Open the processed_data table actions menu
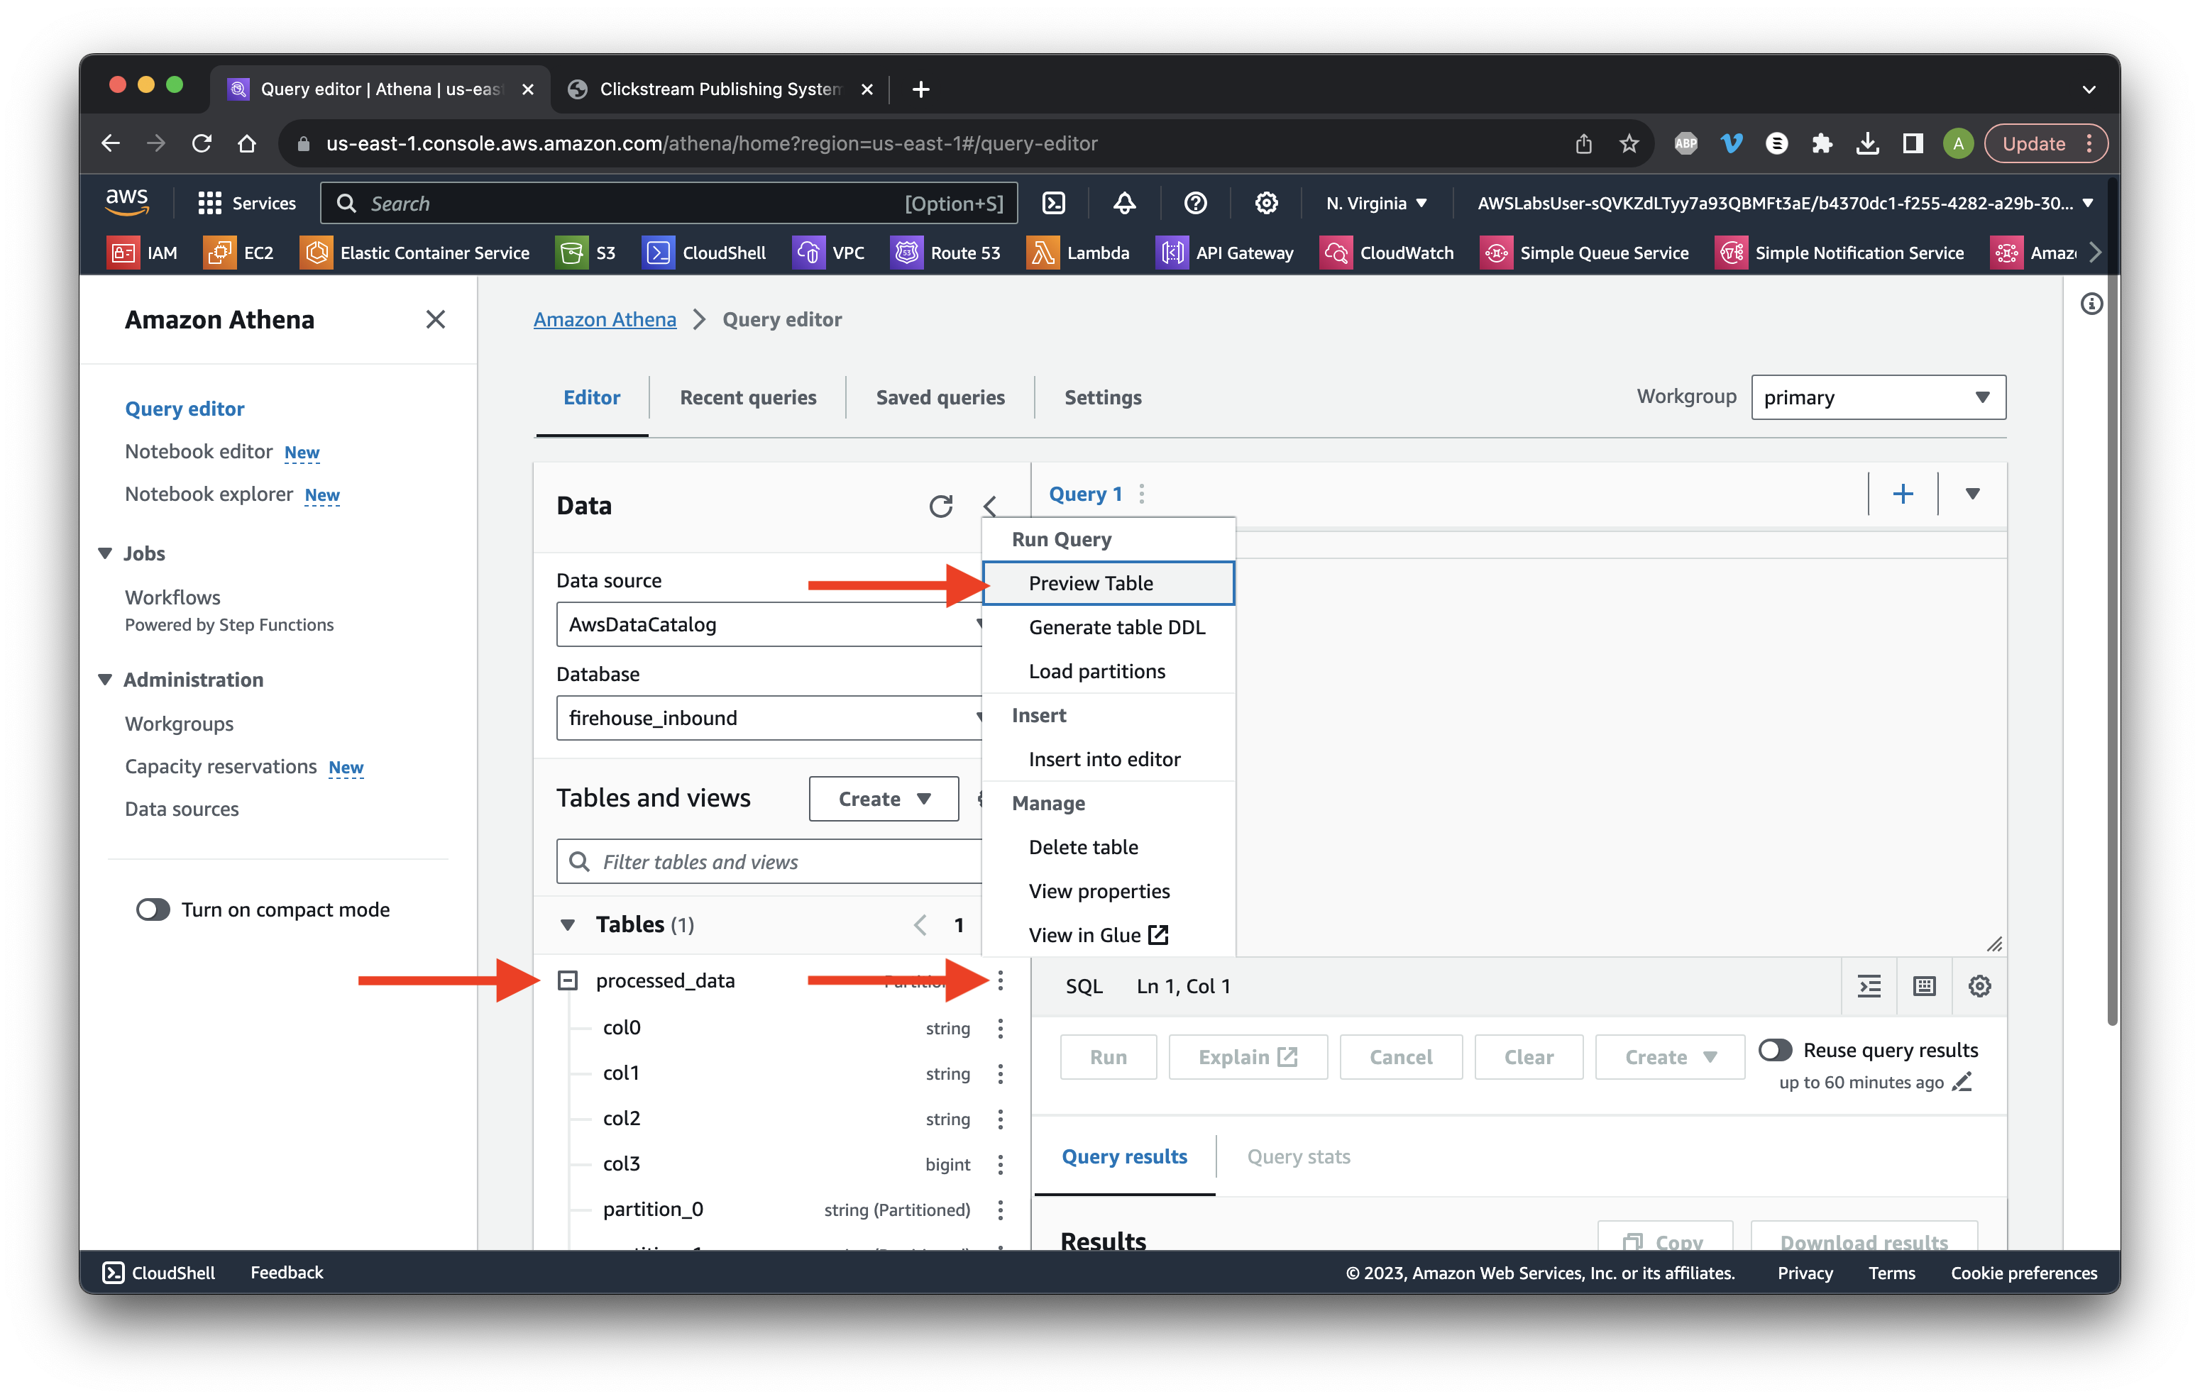 pyautogui.click(x=1001, y=980)
